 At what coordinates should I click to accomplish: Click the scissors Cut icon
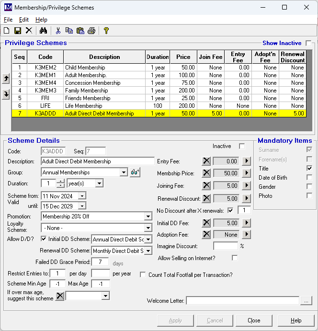(x=58, y=31)
